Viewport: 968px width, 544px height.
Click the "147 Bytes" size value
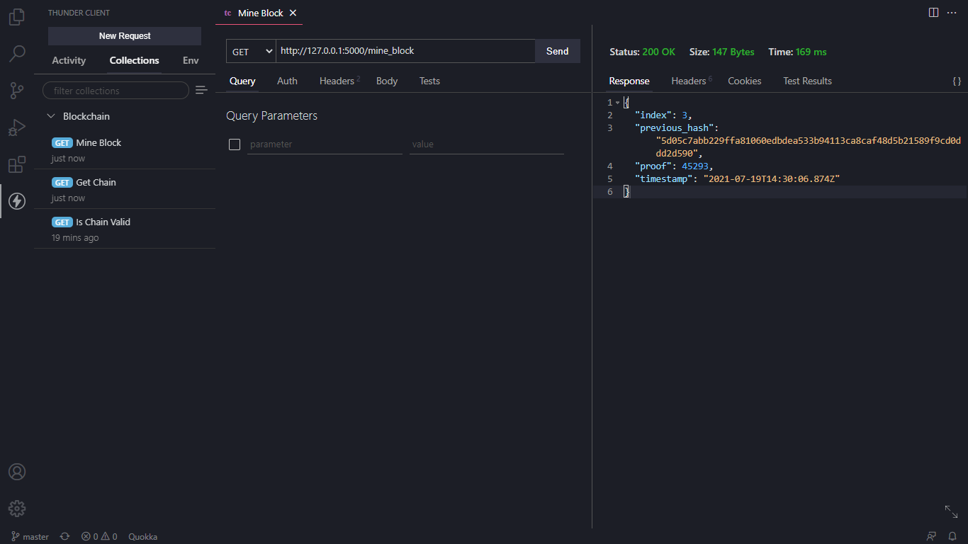tap(733, 52)
